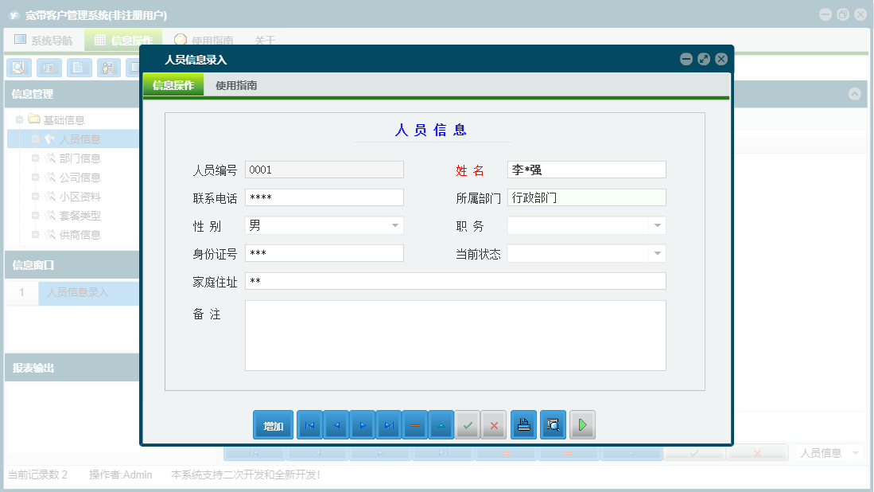Run the report with green play icon
Viewport: 874px width, 492px height.
click(581, 424)
